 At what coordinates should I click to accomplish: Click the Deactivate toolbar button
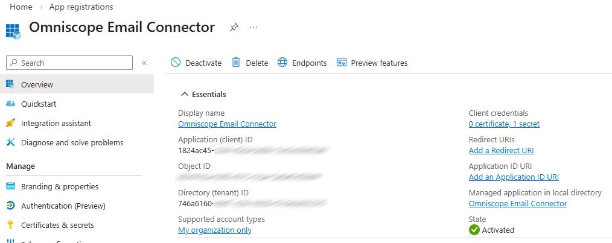pyautogui.click(x=196, y=63)
